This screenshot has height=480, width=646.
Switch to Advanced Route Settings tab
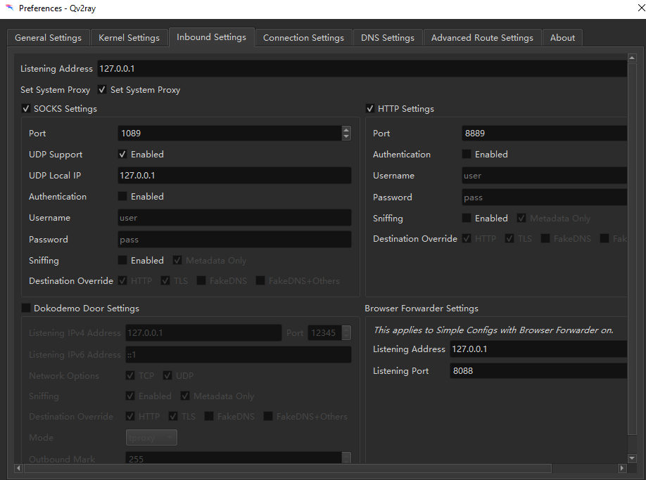482,38
